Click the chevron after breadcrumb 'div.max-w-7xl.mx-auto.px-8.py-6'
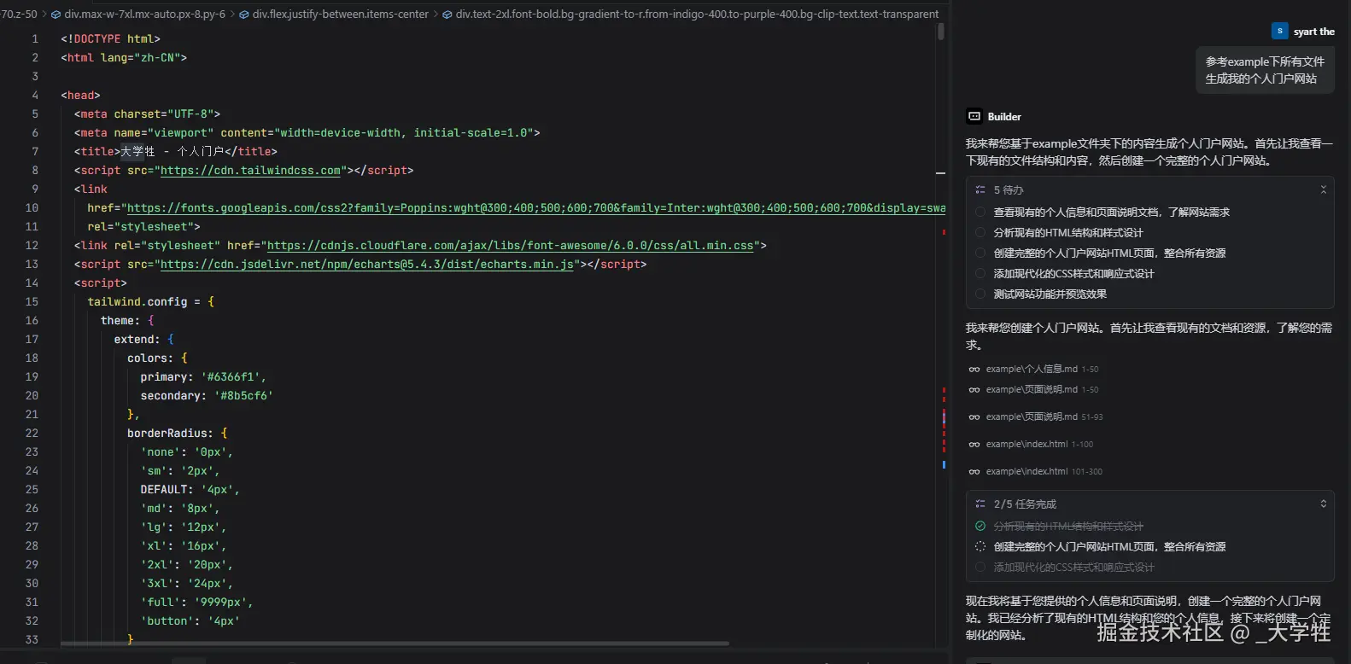This screenshot has width=1351, height=664. click(233, 15)
